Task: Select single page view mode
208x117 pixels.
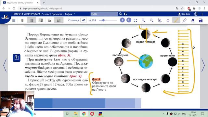Action: point(22,20)
